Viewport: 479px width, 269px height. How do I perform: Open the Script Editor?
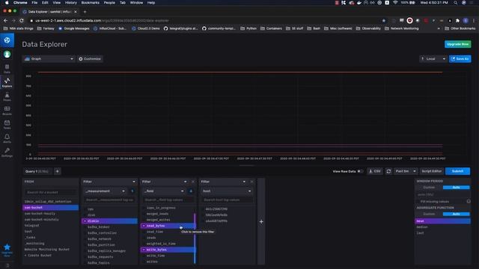pyautogui.click(x=431, y=171)
